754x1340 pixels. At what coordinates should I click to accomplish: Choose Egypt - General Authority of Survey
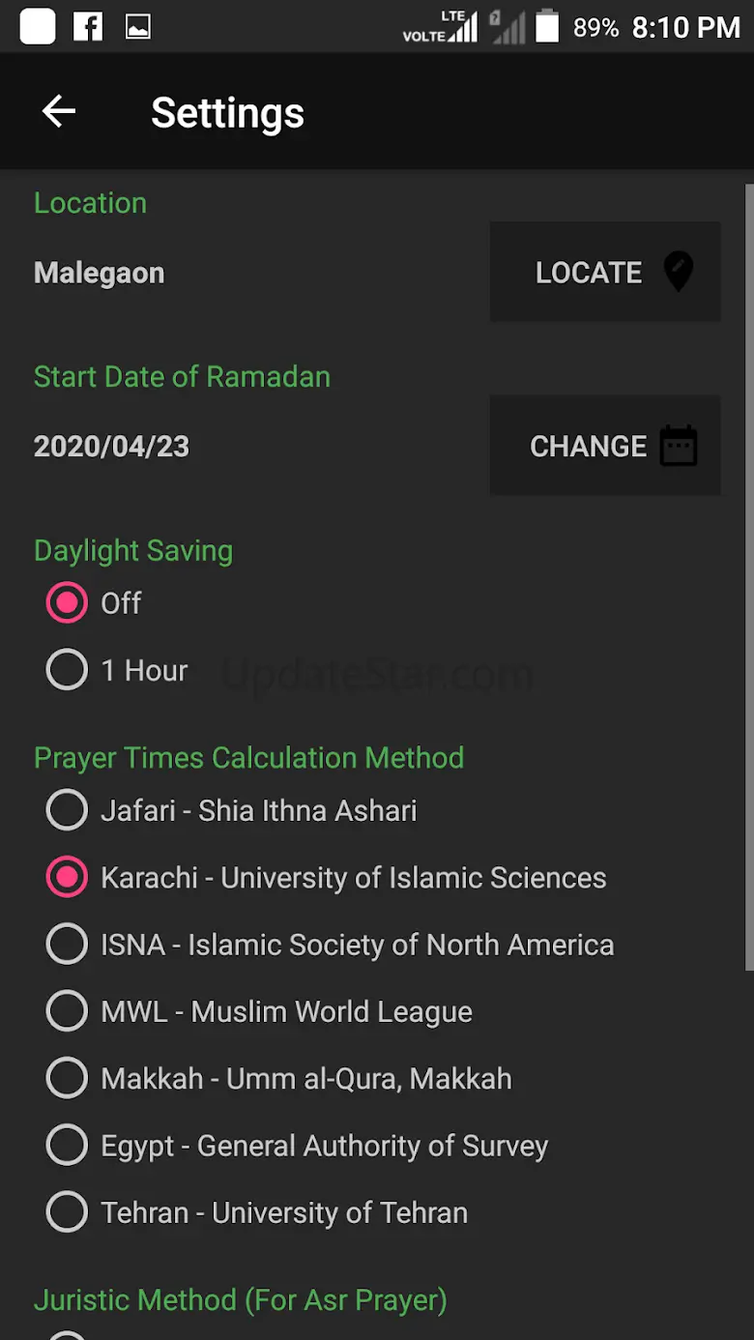[x=67, y=1146]
